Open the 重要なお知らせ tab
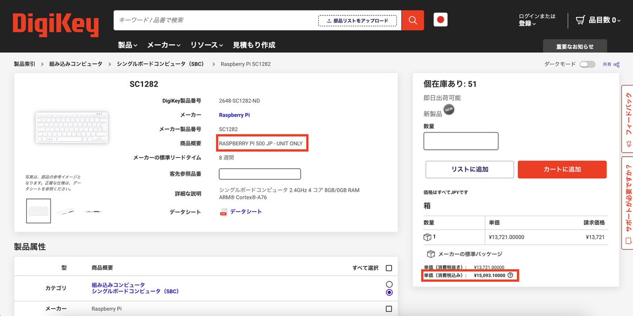Image resolution: width=633 pixels, height=316 pixels. 575,46
